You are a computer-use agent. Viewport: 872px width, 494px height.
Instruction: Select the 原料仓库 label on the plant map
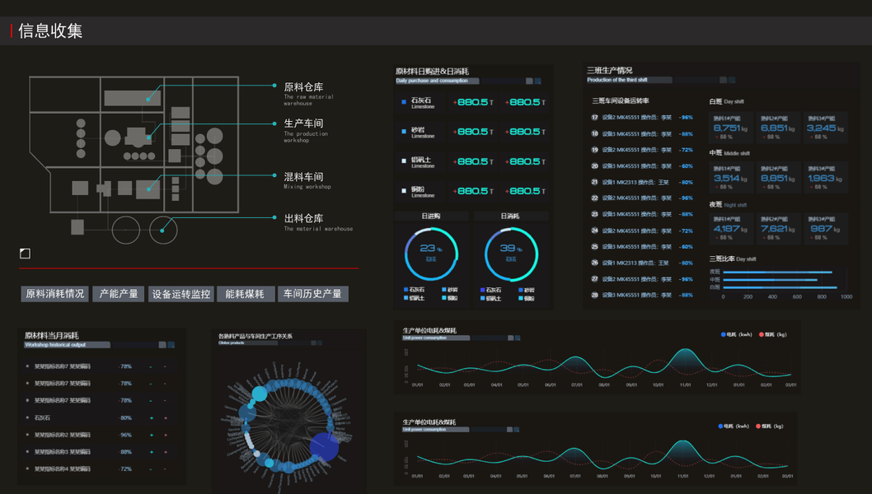pos(303,87)
